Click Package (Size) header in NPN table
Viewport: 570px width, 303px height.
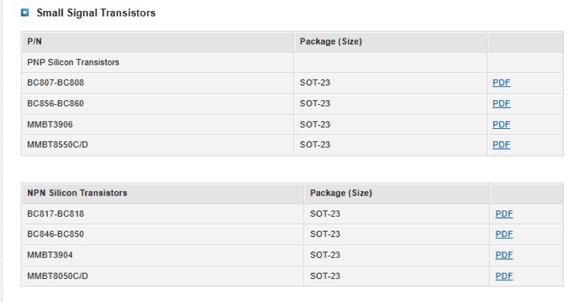click(341, 193)
